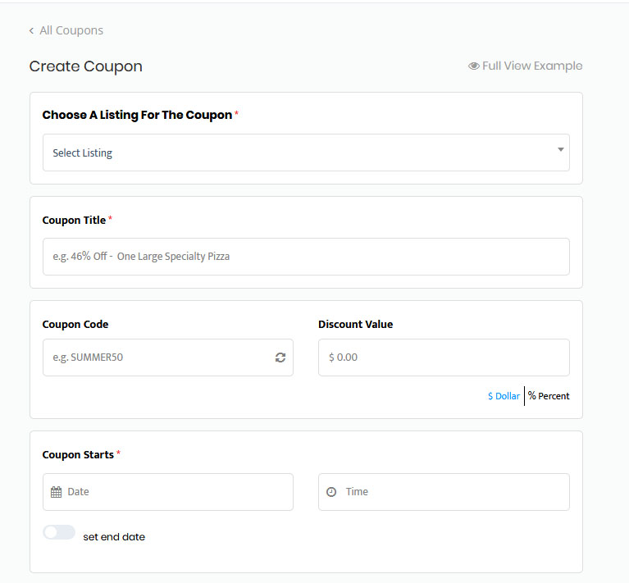The image size is (629, 583).
Task: Click the Select Listing dropdown arrow
Action: coord(561,150)
